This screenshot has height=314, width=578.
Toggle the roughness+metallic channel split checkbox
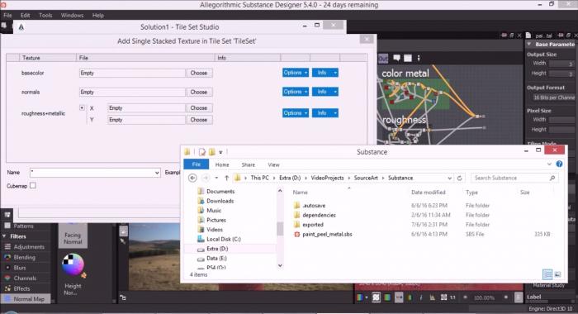pyautogui.click(x=82, y=107)
